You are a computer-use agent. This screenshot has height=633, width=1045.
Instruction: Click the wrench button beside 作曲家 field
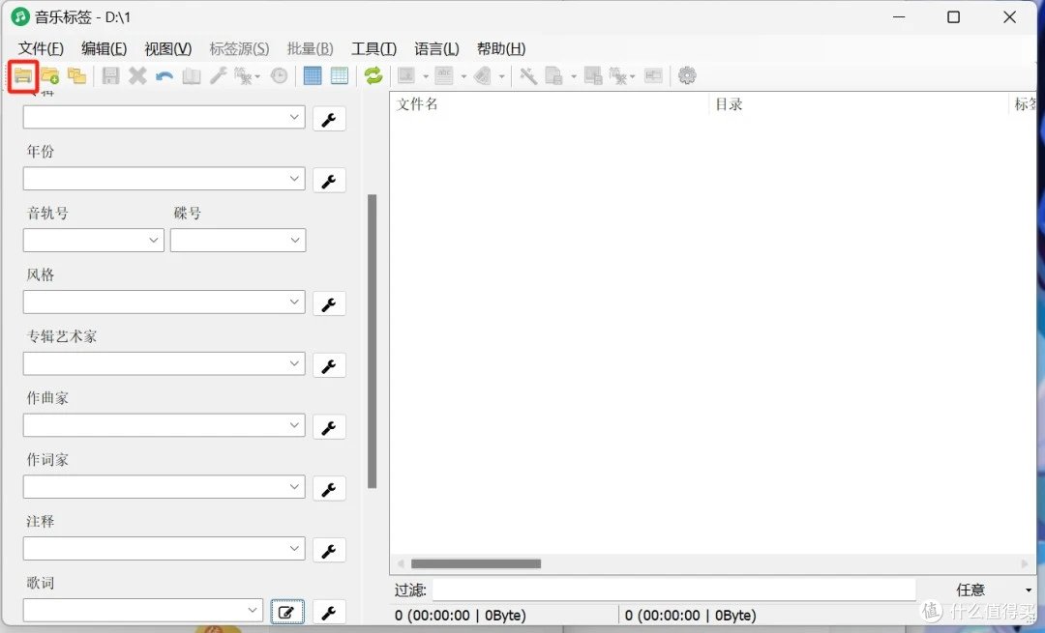329,427
